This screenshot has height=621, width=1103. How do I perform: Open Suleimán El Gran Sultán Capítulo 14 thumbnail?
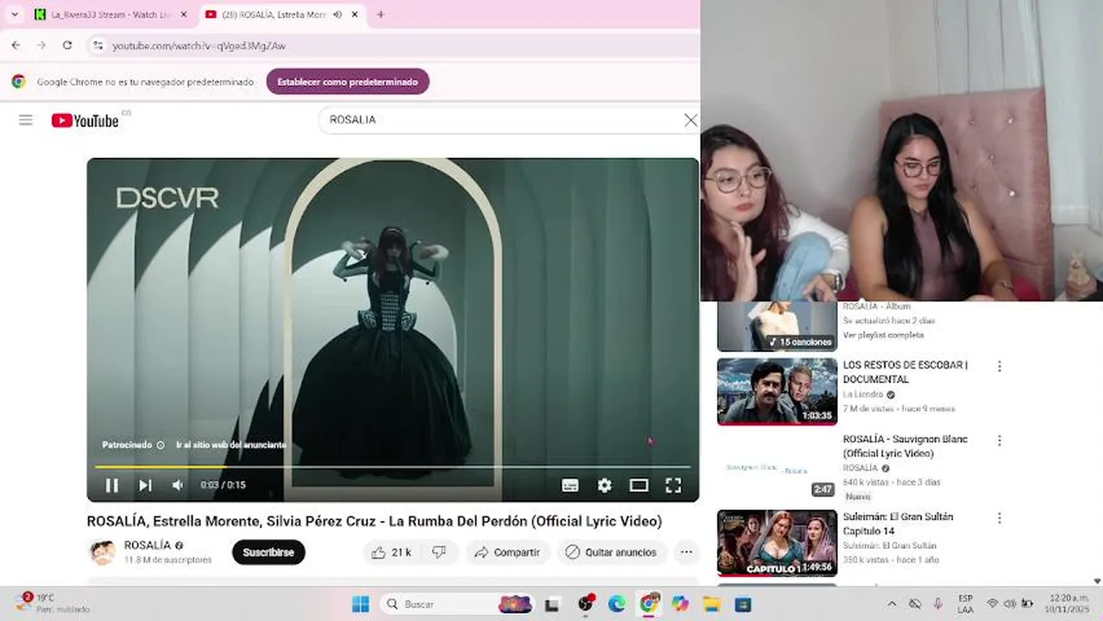[777, 543]
